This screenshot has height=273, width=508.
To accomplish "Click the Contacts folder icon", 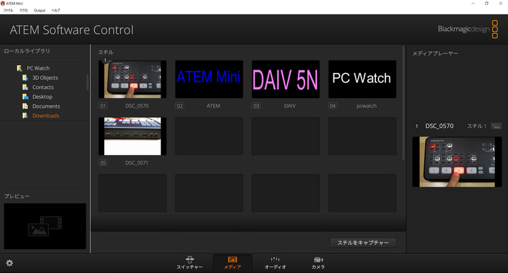I will 25,87.
